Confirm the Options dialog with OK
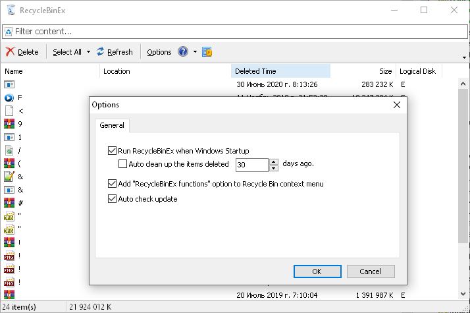Image resolution: width=470 pixels, height=313 pixels. 317,271
